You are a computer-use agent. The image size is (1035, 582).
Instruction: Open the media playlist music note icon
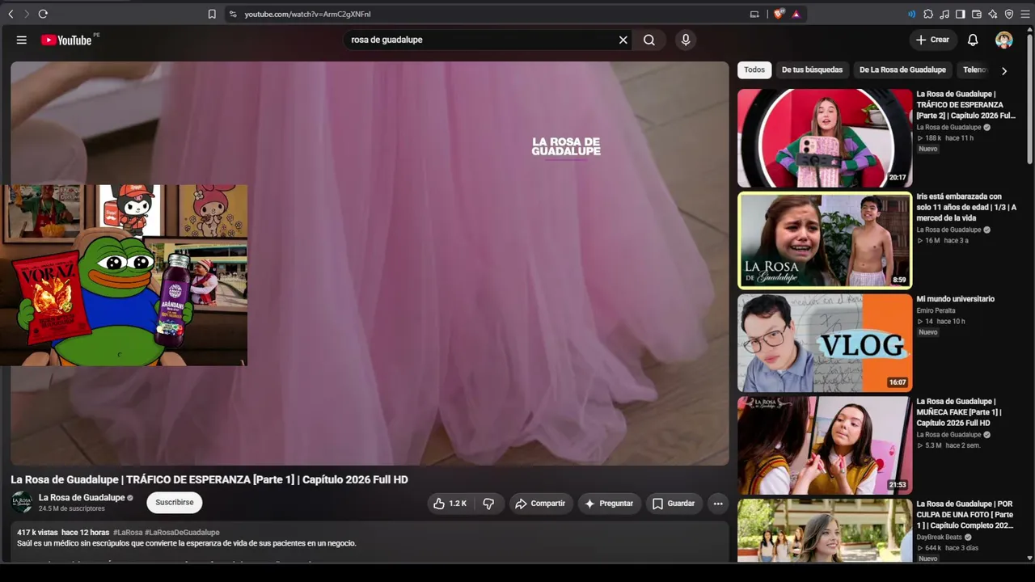coord(944,14)
